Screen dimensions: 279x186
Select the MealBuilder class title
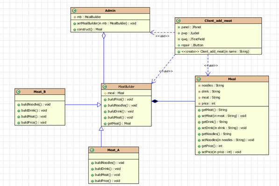point(126,87)
